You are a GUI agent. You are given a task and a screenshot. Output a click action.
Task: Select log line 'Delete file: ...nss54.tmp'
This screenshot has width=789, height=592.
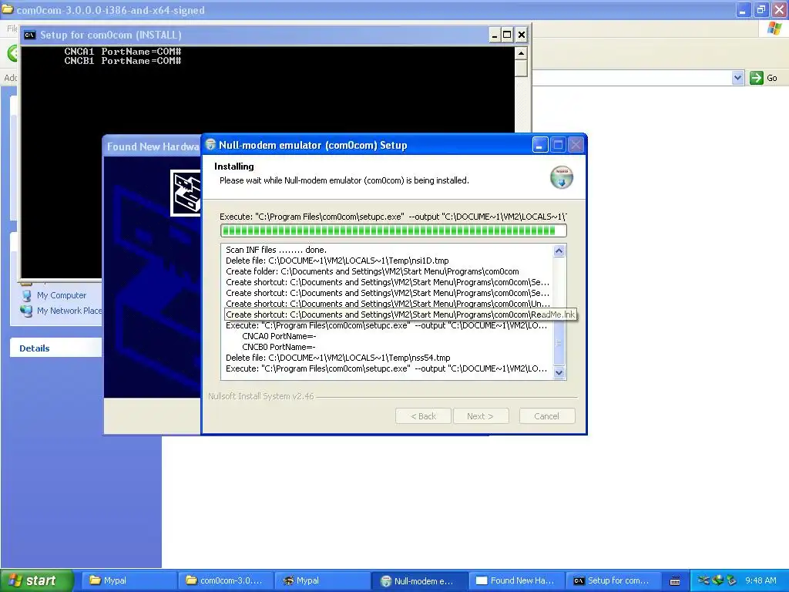click(x=338, y=358)
